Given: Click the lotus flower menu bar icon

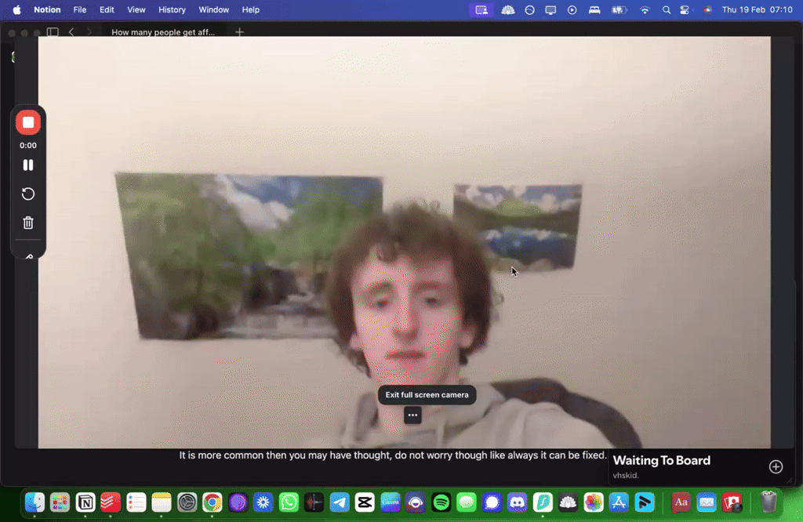Looking at the screenshot, I should click(508, 9).
